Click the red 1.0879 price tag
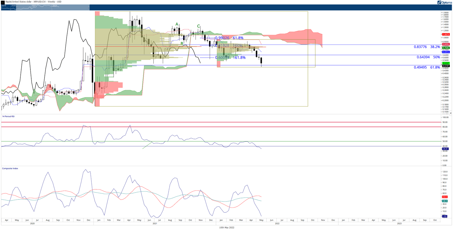 pyautogui.click(x=445, y=34)
